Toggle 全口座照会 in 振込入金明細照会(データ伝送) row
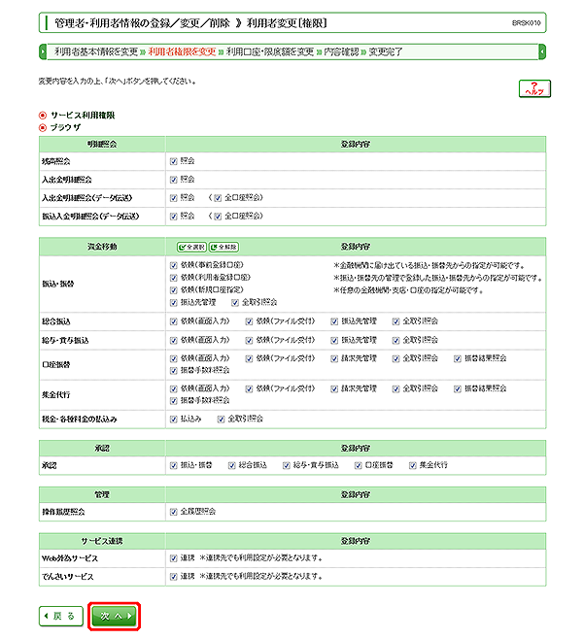Image resolution: width=583 pixels, height=639 pixels. pyautogui.click(x=218, y=217)
